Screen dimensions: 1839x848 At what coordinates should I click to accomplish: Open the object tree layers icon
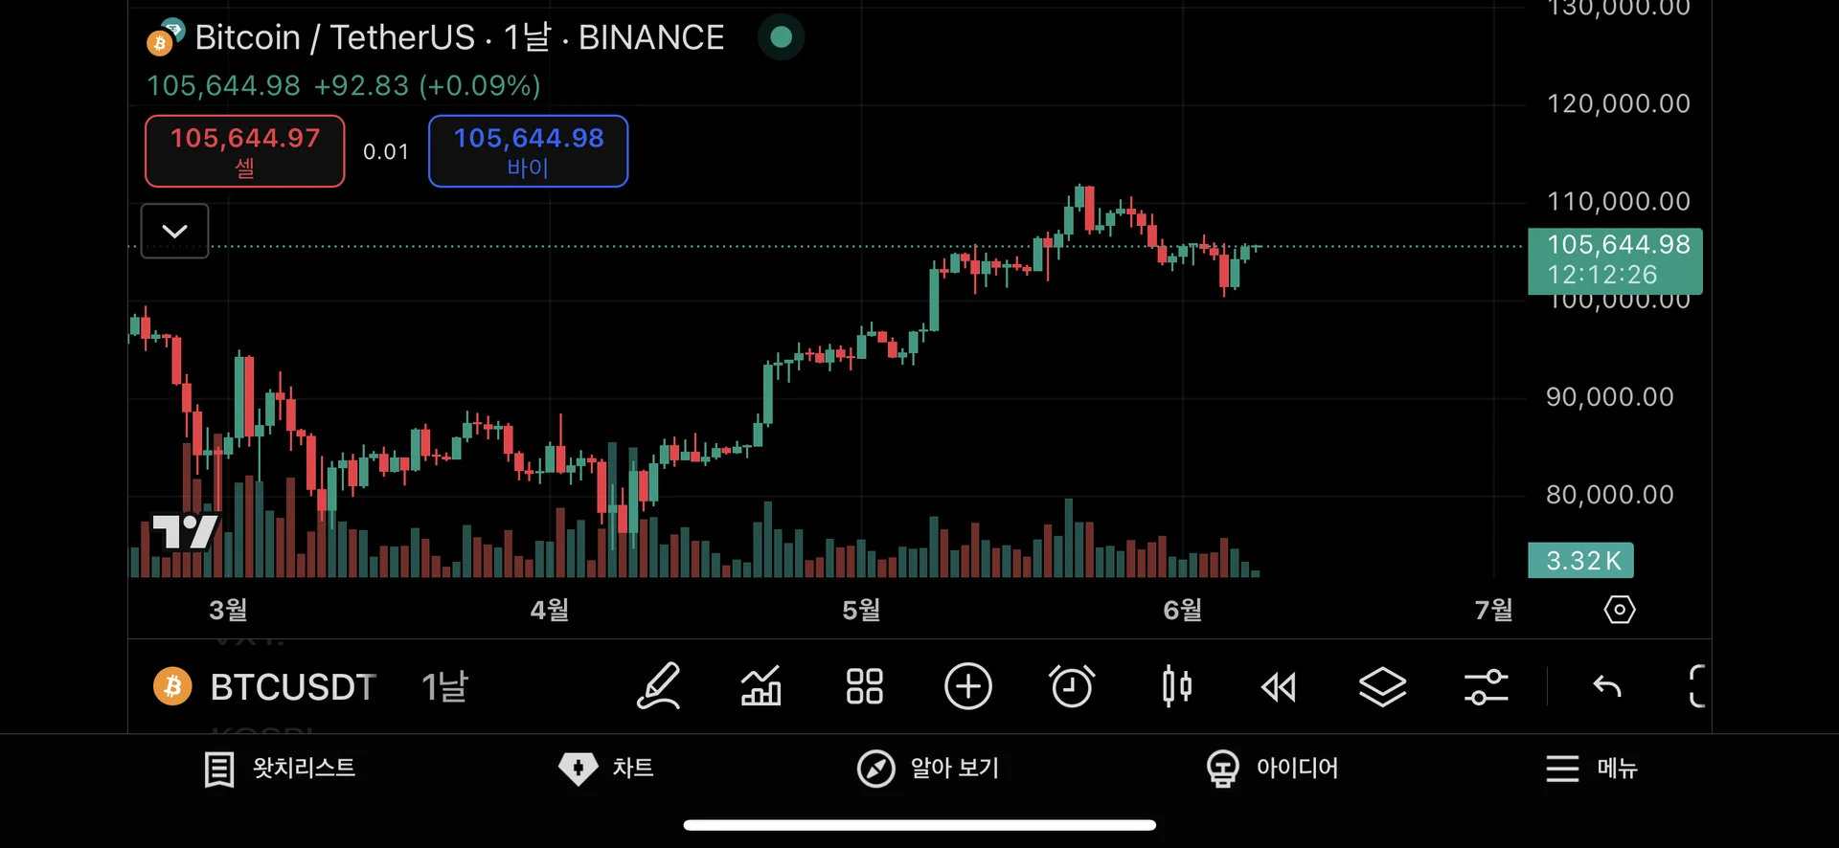click(x=1382, y=686)
